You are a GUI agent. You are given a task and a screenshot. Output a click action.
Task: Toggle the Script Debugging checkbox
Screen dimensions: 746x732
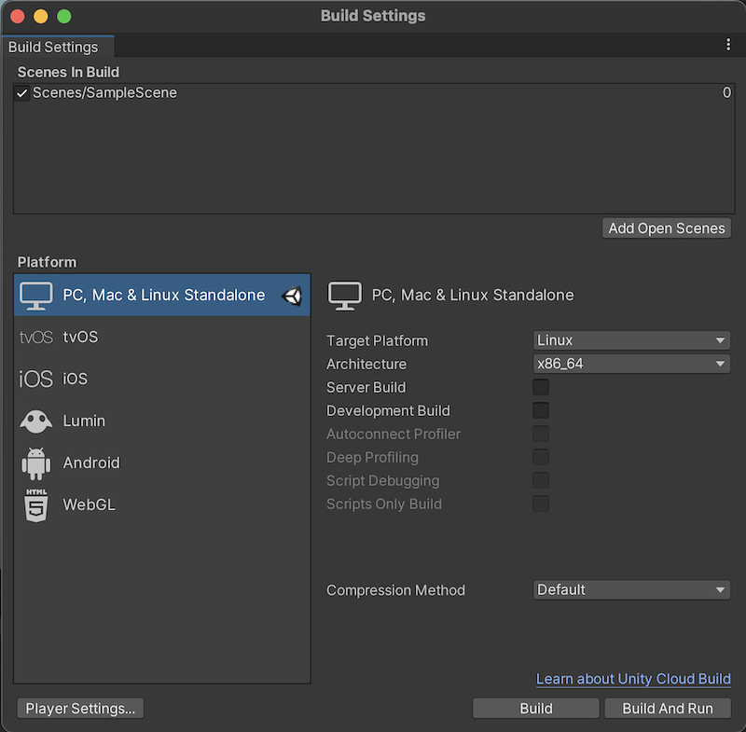(x=541, y=480)
